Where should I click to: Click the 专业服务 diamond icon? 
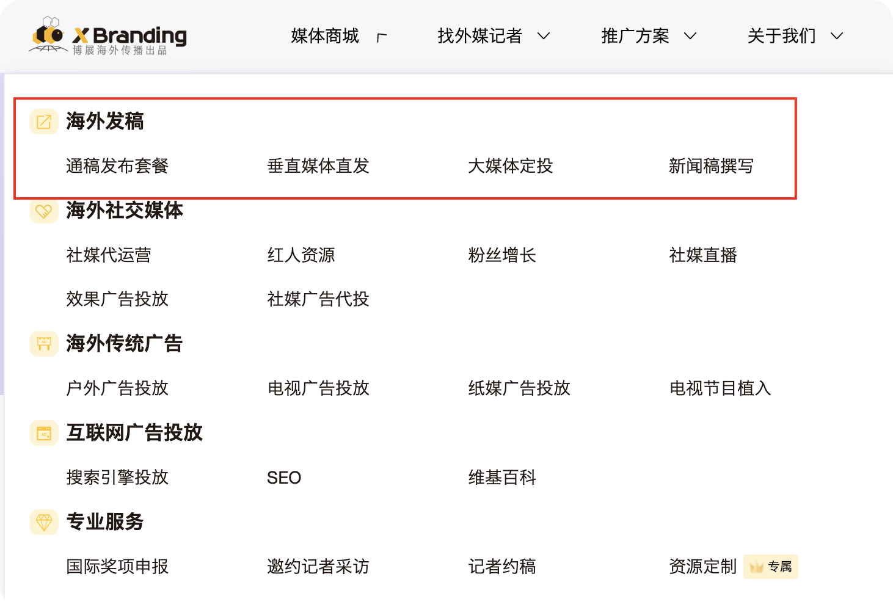[44, 522]
